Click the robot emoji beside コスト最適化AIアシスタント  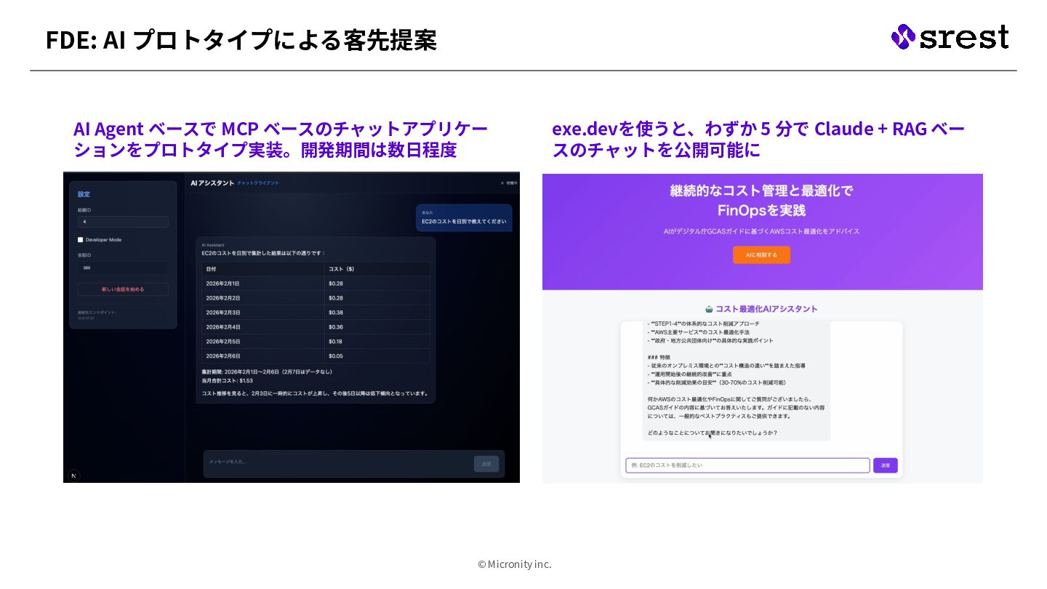coord(709,309)
